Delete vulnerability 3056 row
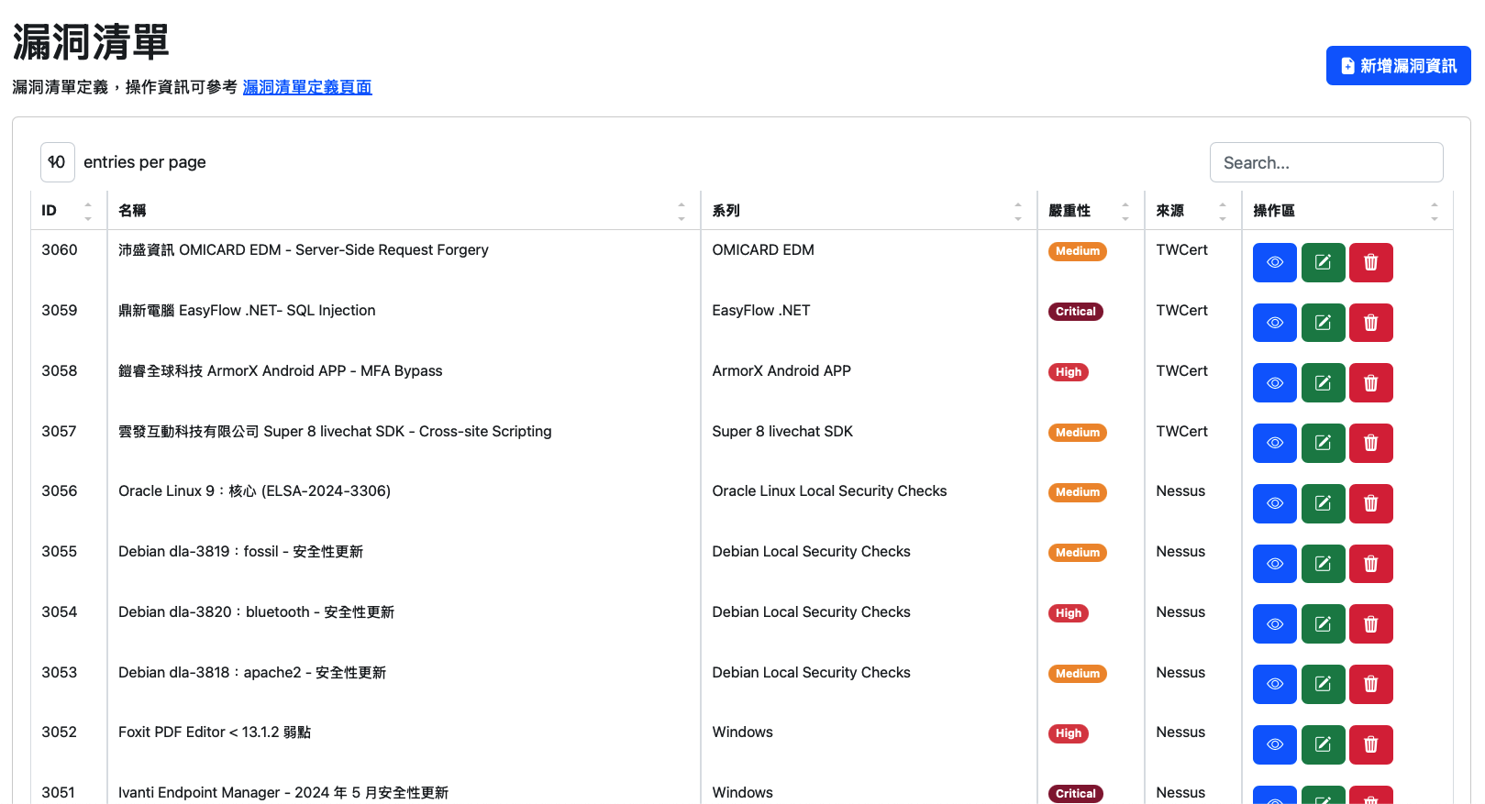The height and width of the screenshot is (804, 1485). click(1370, 503)
